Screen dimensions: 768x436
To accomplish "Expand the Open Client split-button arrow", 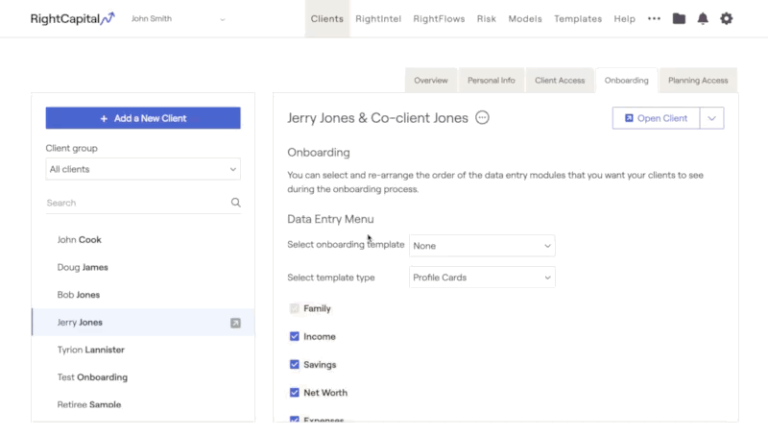I will click(x=711, y=118).
